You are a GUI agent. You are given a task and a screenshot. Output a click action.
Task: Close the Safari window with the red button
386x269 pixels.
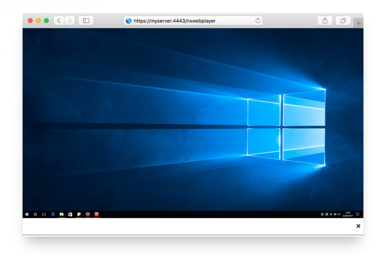(30, 21)
